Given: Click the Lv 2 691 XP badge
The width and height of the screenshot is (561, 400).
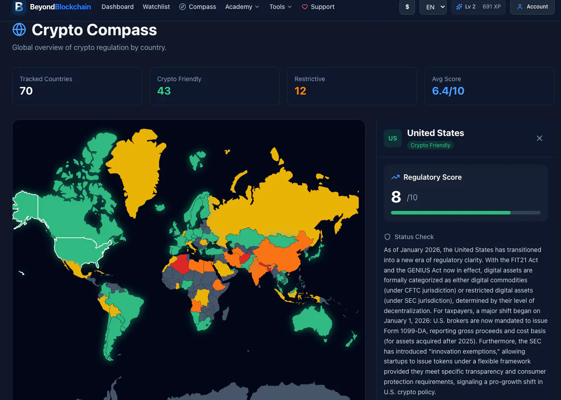Looking at the screenshot, I should point(478,7).
